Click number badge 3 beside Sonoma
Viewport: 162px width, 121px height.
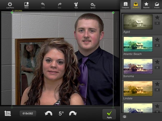157,68
